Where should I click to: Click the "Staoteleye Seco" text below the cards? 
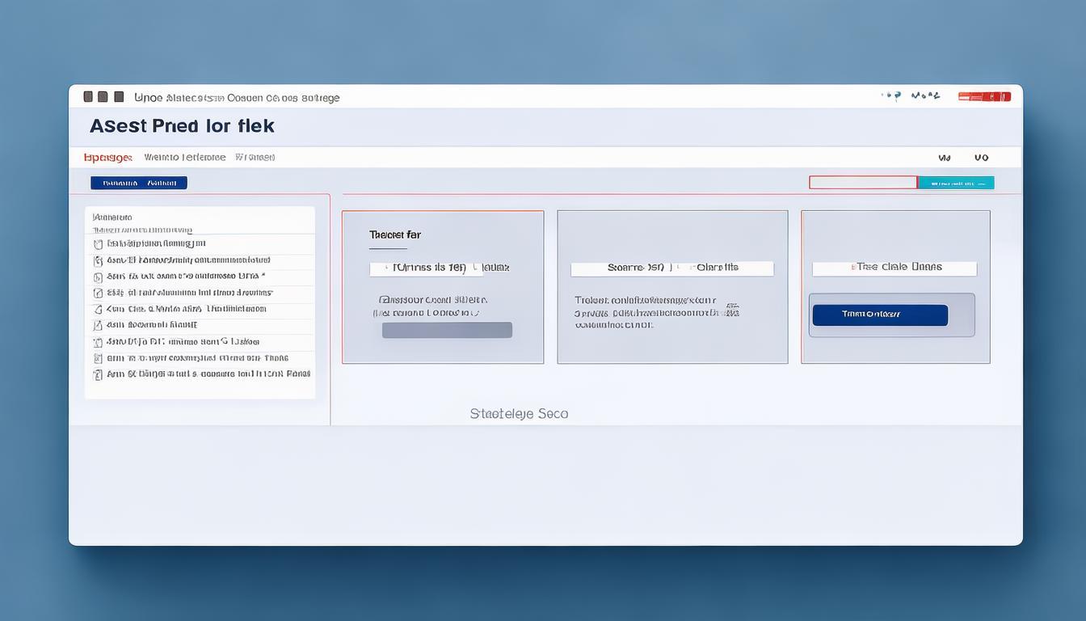(x=519, y=413)
